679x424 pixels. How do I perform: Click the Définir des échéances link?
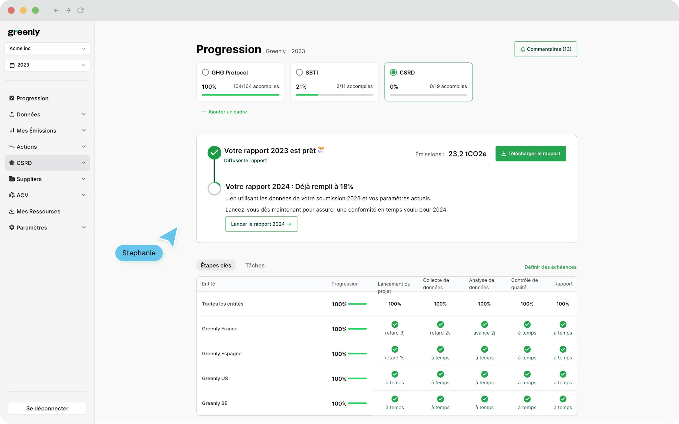click(x=550, y=267)
